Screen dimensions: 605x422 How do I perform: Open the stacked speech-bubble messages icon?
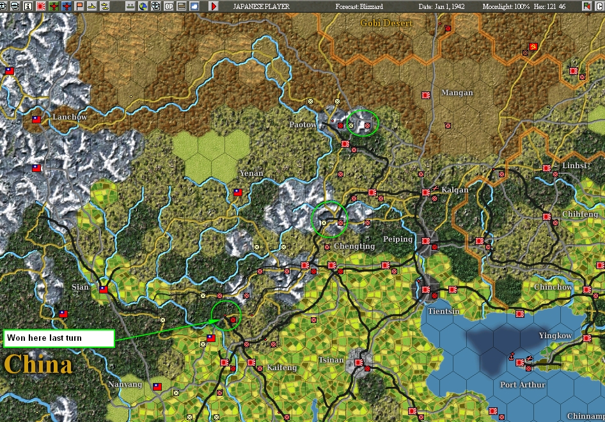pos(15,6)
